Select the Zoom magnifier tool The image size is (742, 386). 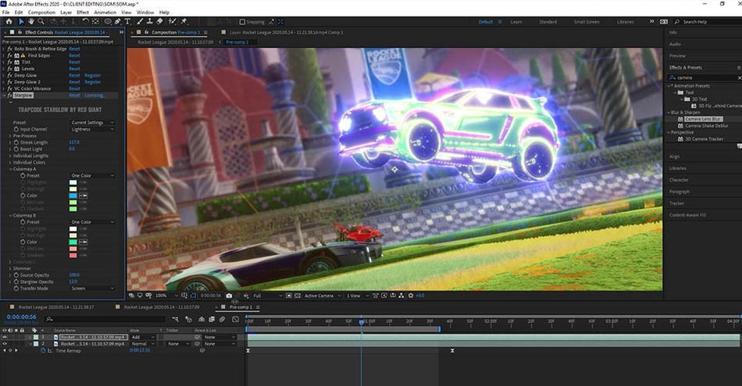tap(41, 21)
